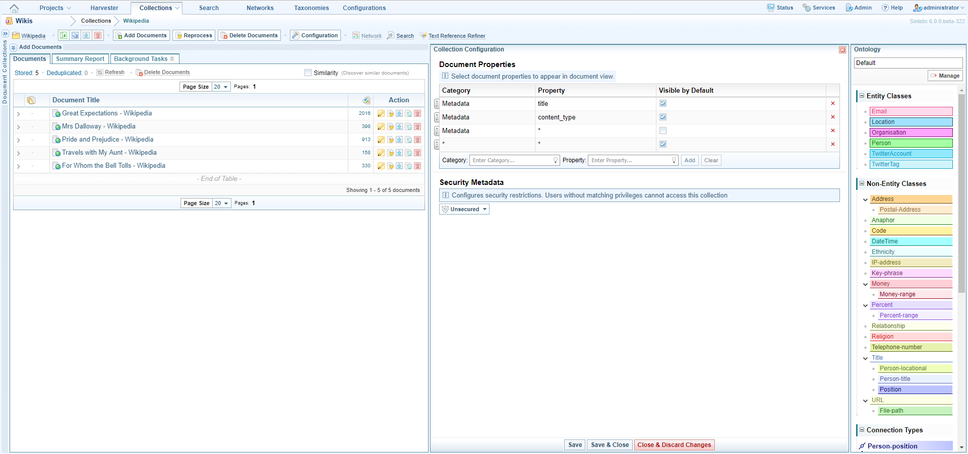Click the download icon for Mrs Dalloway row
Screen dimensions: 968x454
tap(399, 126)
